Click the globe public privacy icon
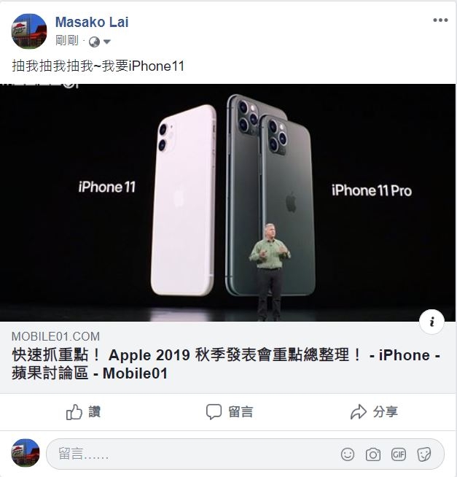 (x=94, y=42)
